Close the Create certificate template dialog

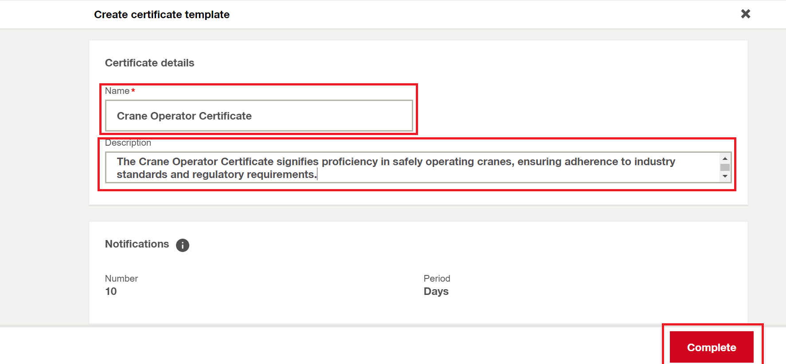click(746, 14)
